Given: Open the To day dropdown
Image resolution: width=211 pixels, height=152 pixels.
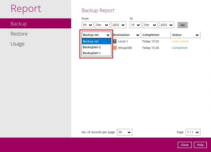Looking at the screenshot, I should point(135,25).
